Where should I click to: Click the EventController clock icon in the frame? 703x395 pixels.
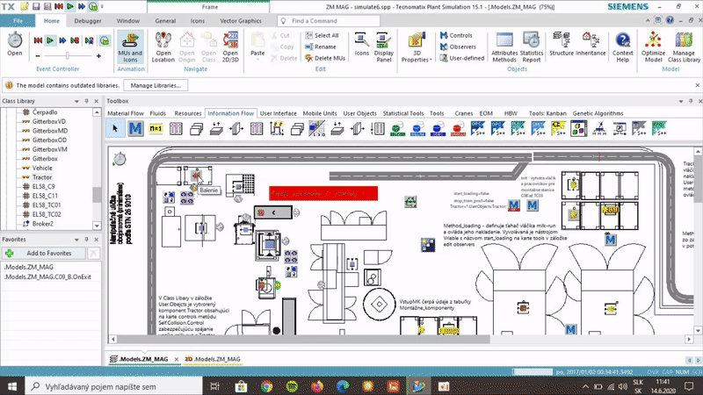(x=120, y=159)
